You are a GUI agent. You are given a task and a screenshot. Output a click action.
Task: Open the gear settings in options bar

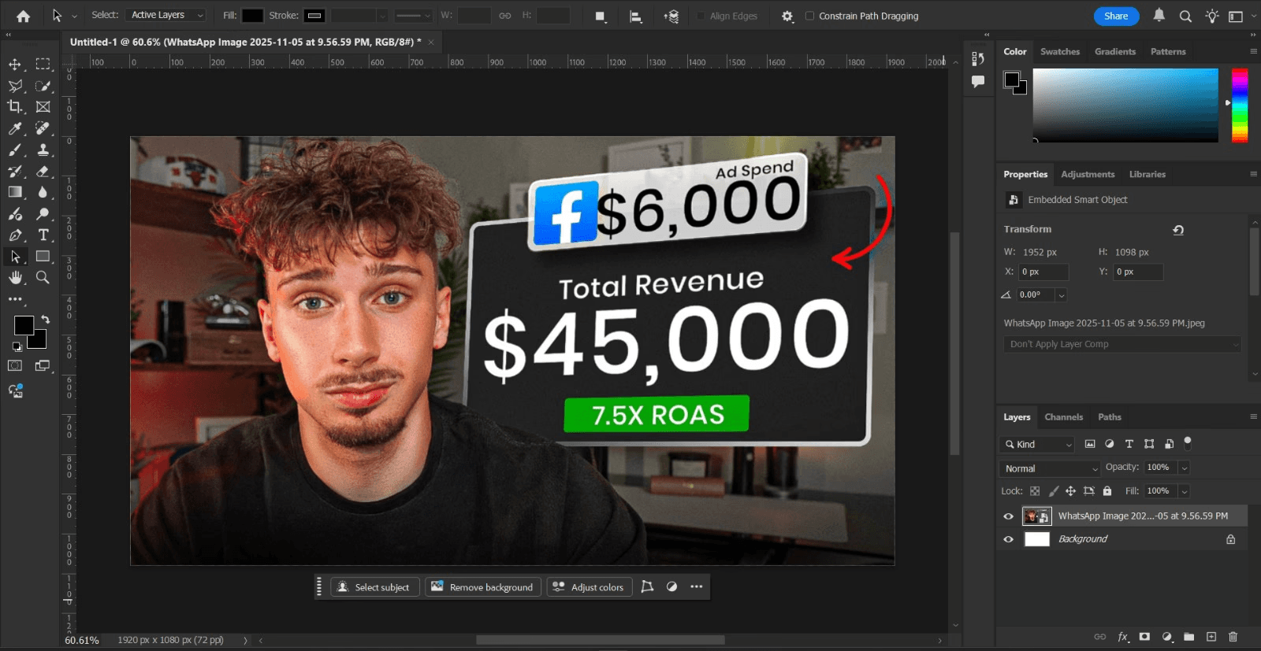(x=787, y=16)
